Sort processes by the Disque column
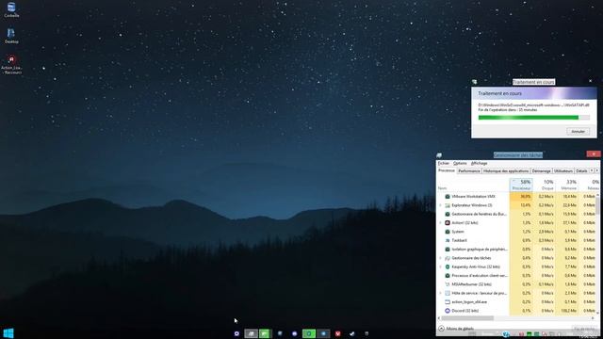The width and height of the screenshot is (603, 339). click(545, 185)
